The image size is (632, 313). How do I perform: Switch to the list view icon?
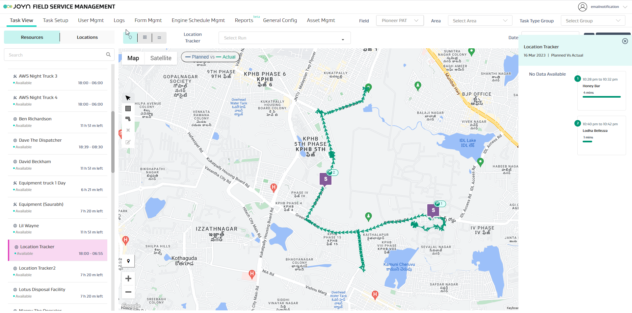(x=159, y=37)
